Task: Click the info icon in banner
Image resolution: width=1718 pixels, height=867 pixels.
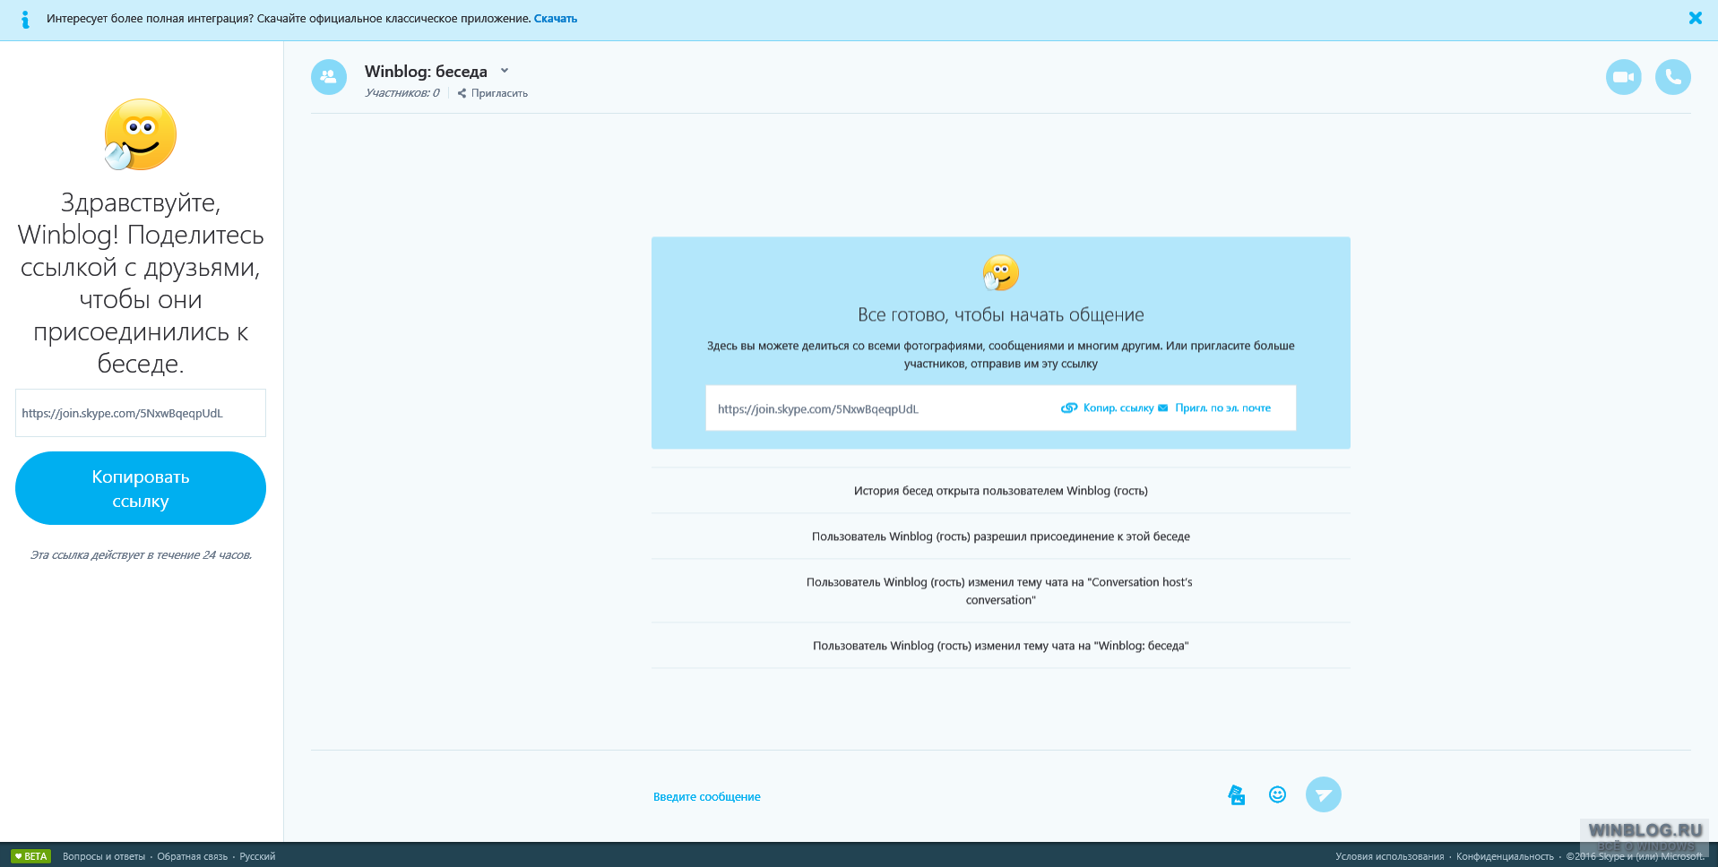Action: (25, 19)
